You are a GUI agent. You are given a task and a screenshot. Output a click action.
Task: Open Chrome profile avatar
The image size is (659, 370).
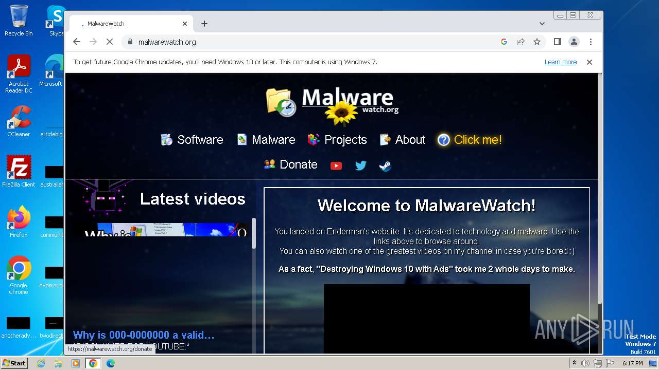tap(574, 42)
